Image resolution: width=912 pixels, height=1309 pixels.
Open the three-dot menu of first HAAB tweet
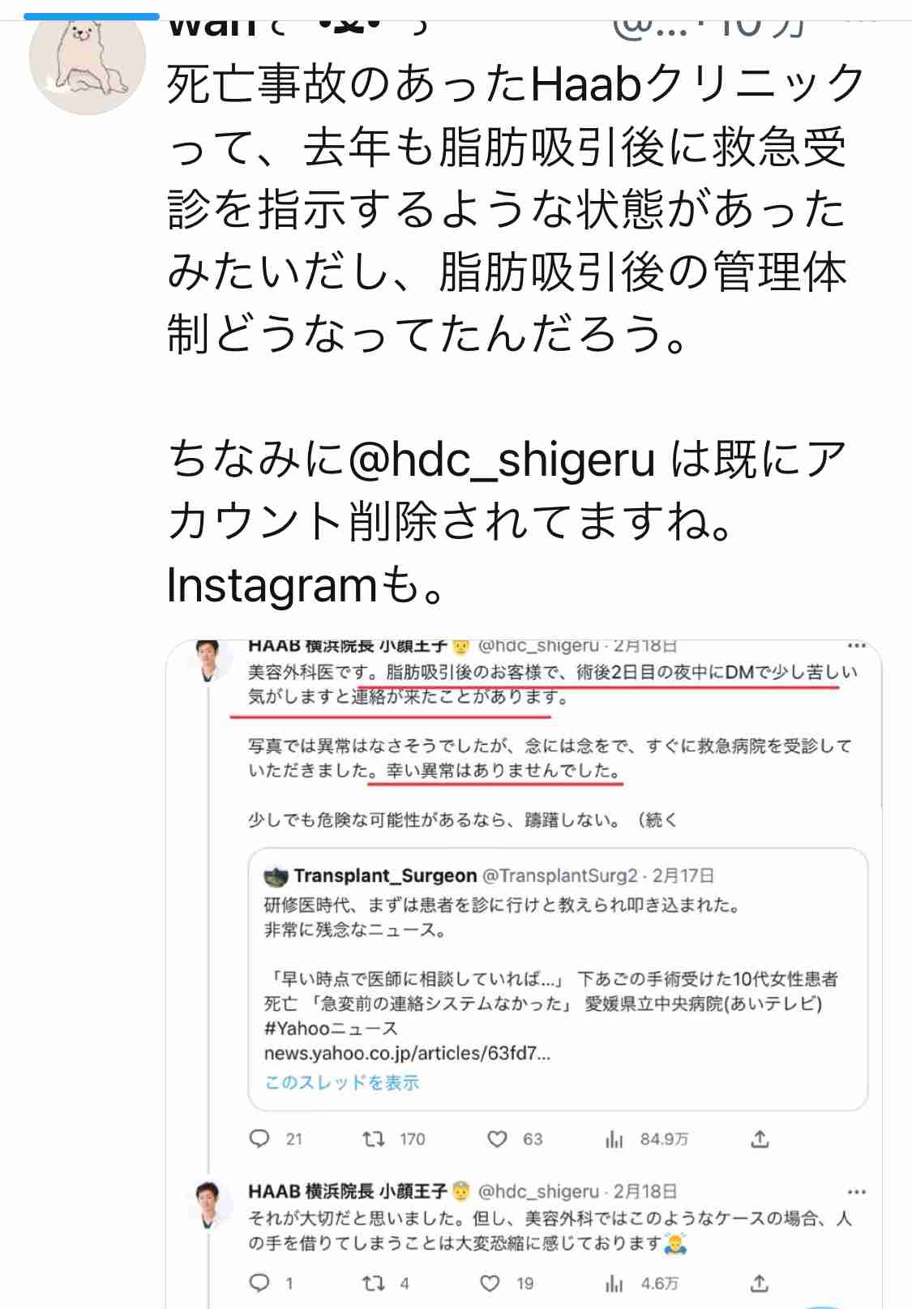[x=857, y=646]
